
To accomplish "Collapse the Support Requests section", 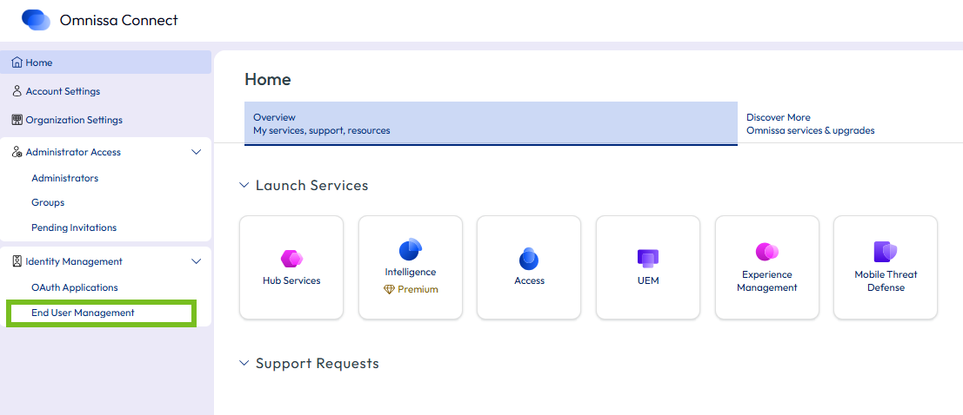I will point(244,363).
